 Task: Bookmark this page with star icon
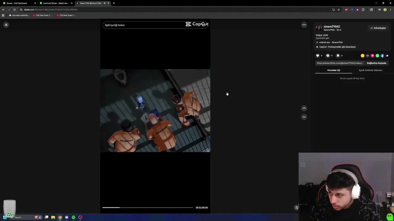[x=339, y=10]
